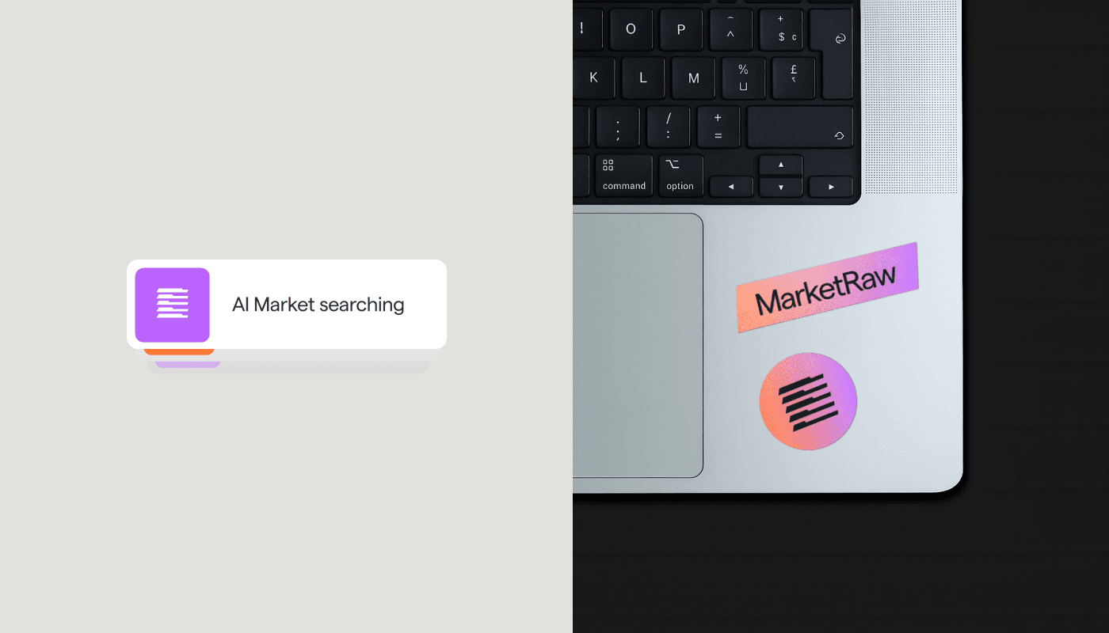This screenshot has height=633, width=1109.
Task: Click the round MarketRaw logo sticker
Action: tap(808, 401)
